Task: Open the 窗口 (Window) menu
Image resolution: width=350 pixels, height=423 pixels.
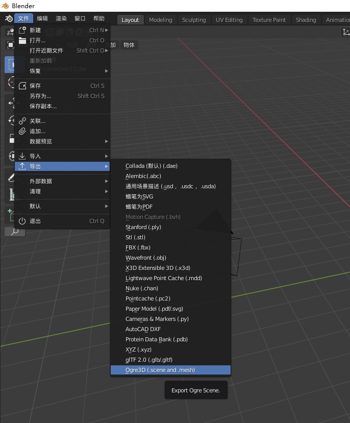Action: (80, 18)
